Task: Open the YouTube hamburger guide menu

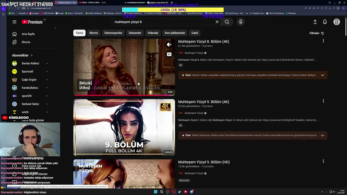Action: pos(14,22)
